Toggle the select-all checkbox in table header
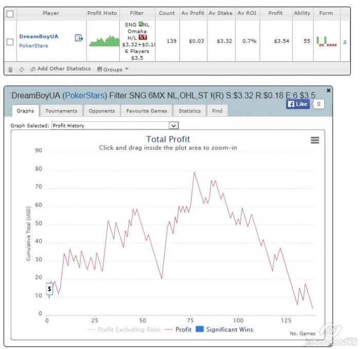The width and height of the screenshot is (360, 349). [10, 14]
